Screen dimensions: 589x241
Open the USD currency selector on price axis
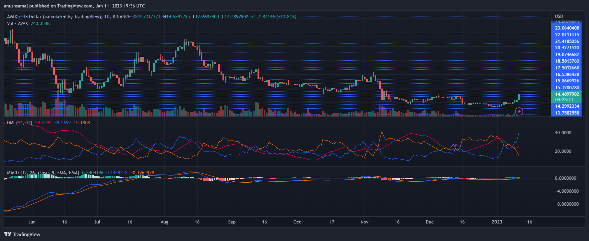coord(559,16)
